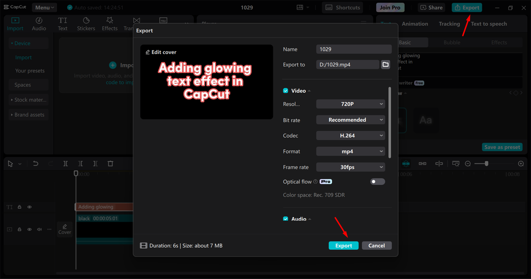Adjust the timeline zoom slider handle
This screenshot has height=279, width=531.
486,164
